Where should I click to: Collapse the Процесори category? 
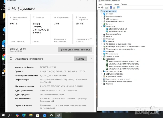click(x=102, y=59)
